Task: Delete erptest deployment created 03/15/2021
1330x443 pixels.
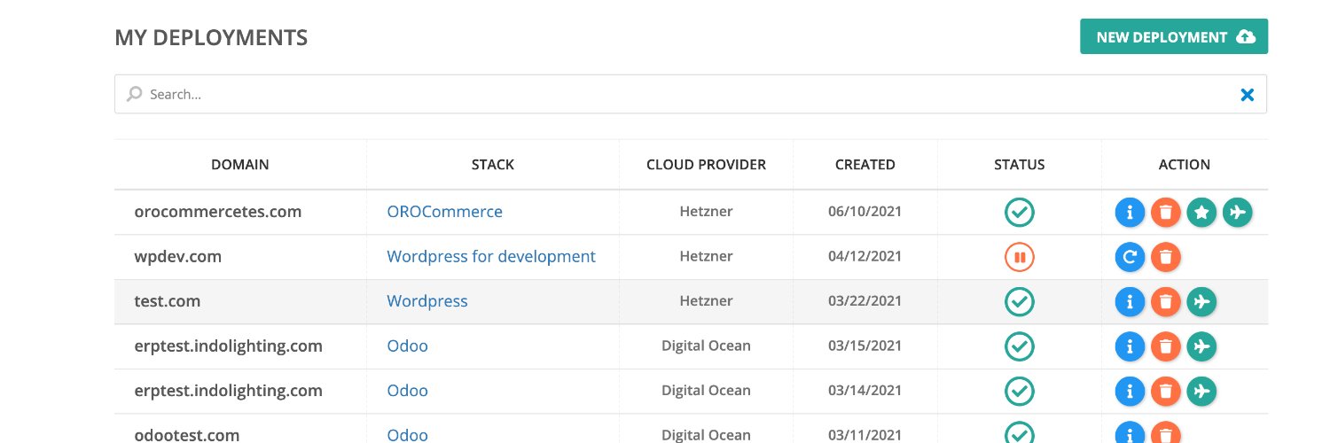Action: point(1166,346)
